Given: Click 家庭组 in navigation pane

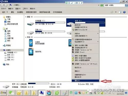Looking at the screenshot, I should coord(8,46).
